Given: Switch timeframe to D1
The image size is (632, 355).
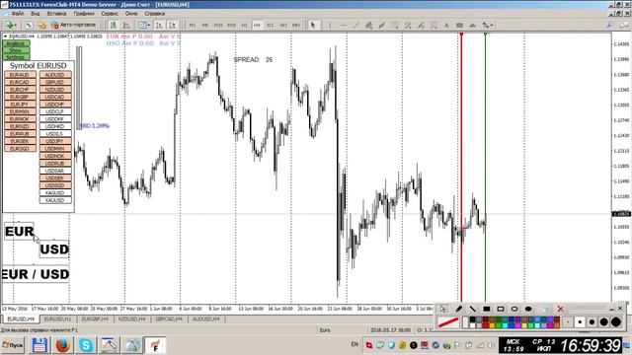Looking at the screenshot, I should (270, 25).
